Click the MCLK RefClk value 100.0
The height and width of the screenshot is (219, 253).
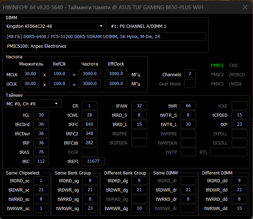point(59,74)
